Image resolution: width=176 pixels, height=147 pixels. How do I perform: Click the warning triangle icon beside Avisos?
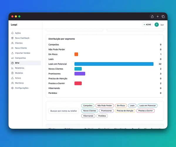click(12, 78)
